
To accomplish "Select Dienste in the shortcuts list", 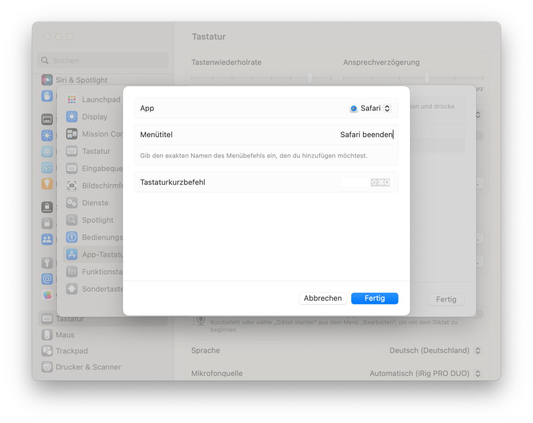I will click(x=95, y=203).
